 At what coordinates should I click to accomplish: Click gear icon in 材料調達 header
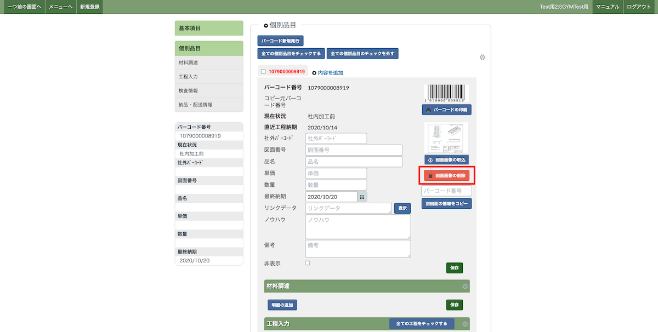(x=465, y=286)
